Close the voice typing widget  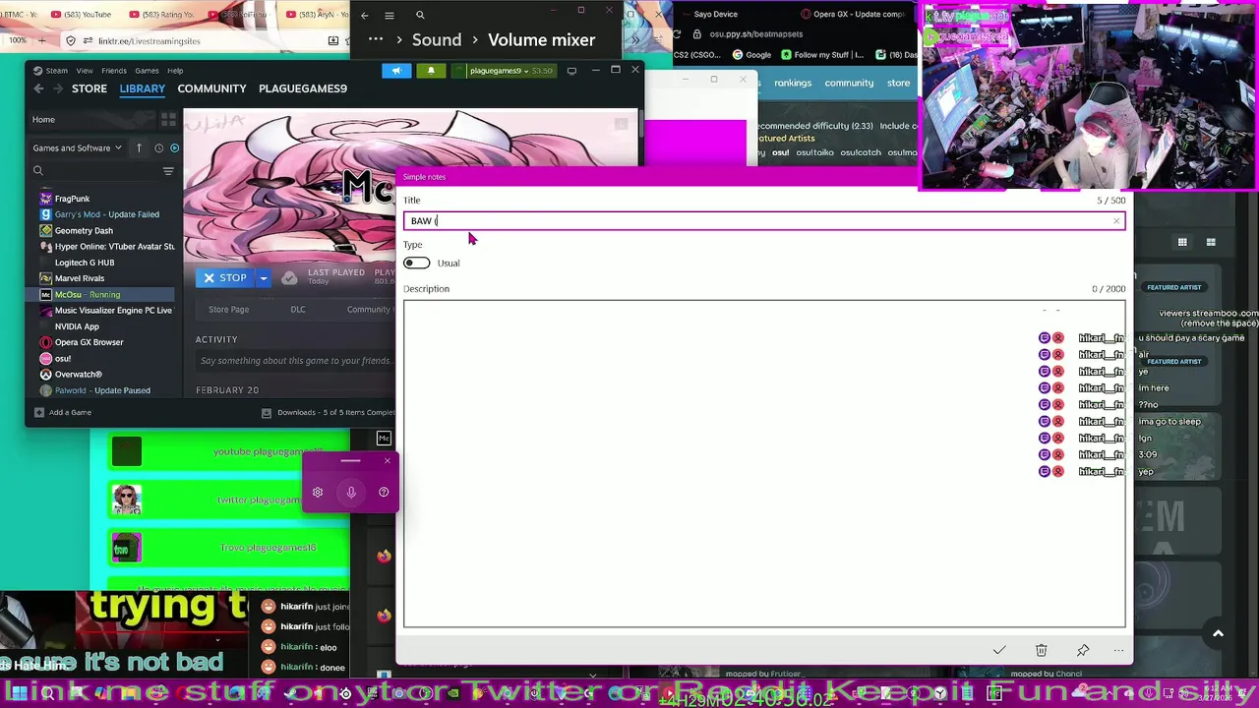388,460
